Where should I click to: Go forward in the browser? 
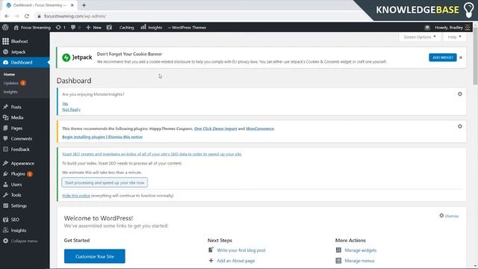click(16, 16)
